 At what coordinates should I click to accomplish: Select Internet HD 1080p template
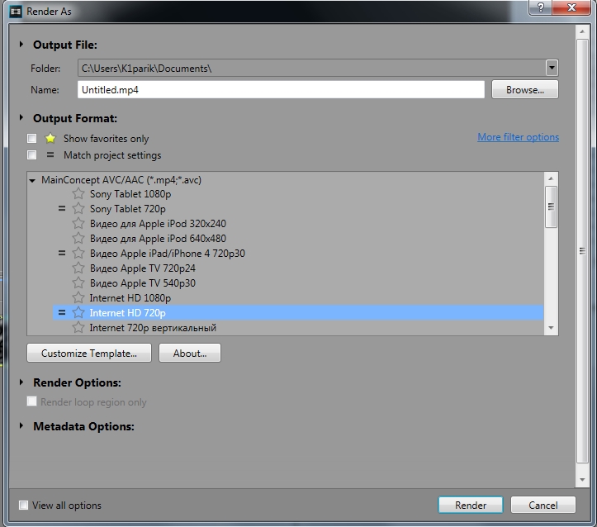[x=130, y=297]
